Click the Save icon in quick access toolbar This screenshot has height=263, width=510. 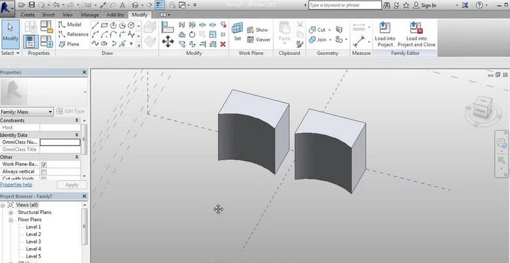(x=31, y=5)
